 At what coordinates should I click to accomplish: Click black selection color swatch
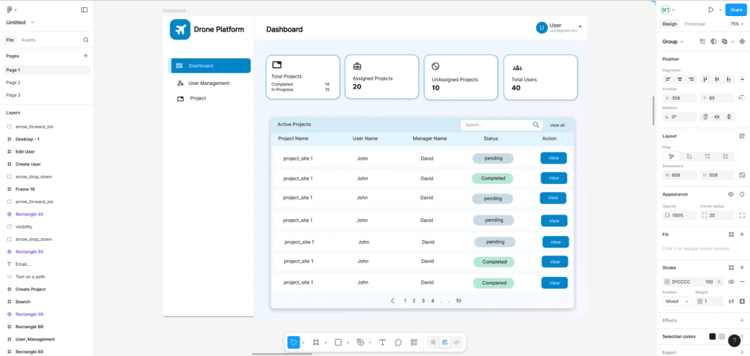click(712, 336)
